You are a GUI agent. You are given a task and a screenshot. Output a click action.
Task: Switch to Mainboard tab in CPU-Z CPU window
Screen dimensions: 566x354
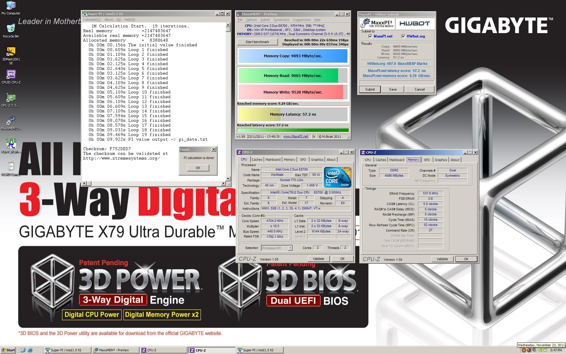coord(273,160)
